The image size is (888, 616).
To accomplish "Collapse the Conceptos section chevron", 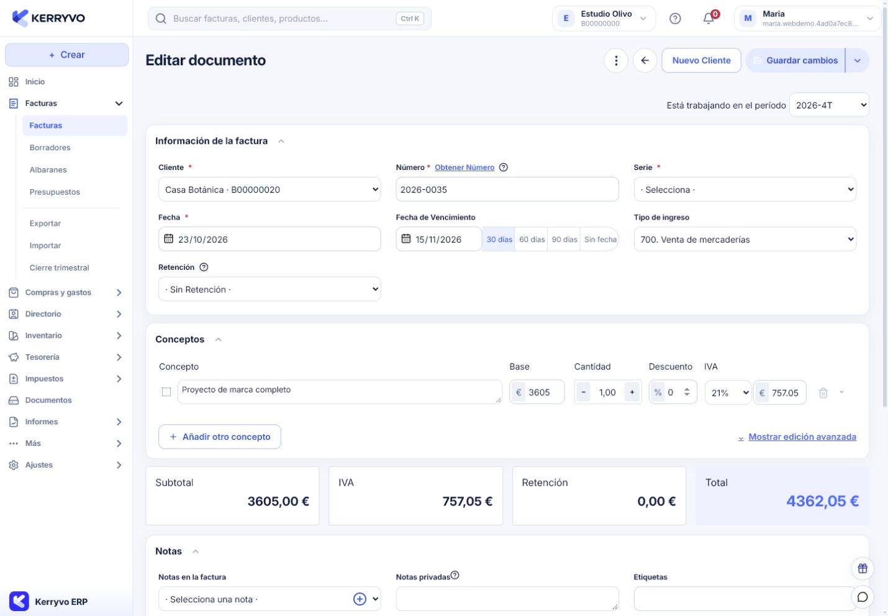I will (218, 339).
